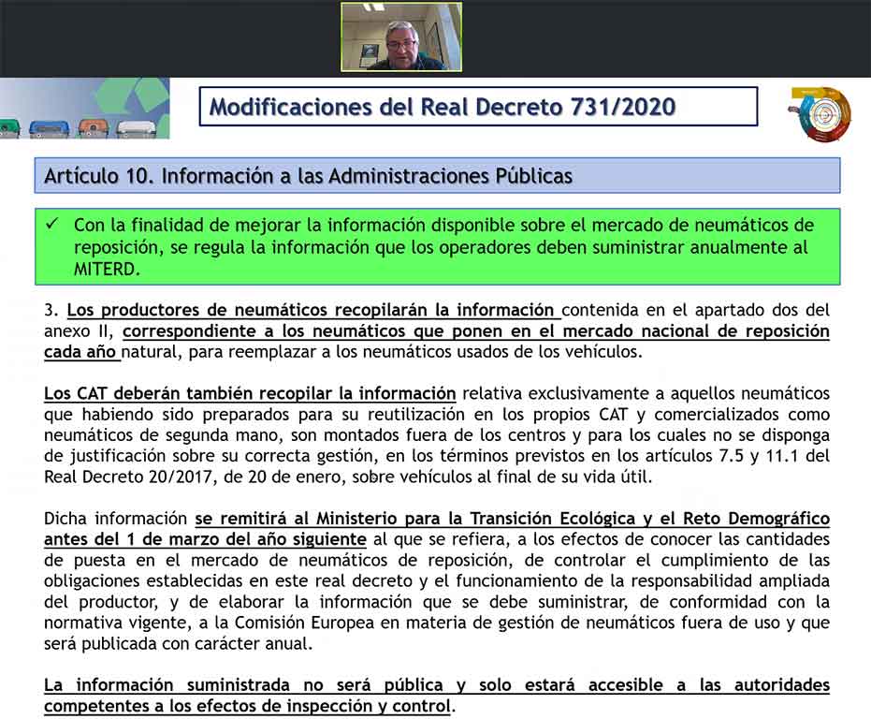Click 'cada año' underlined text
The height and width of the screenshot is (719, 871).
pos(80,352)
